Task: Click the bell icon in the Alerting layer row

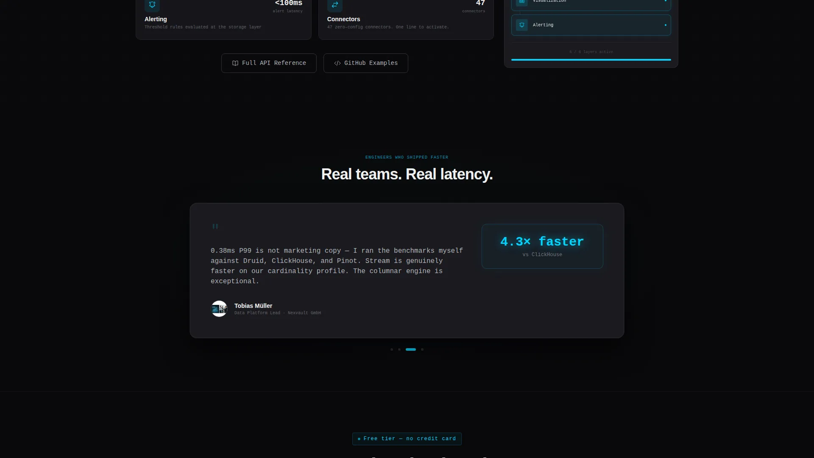Action: tap(522, 25)
